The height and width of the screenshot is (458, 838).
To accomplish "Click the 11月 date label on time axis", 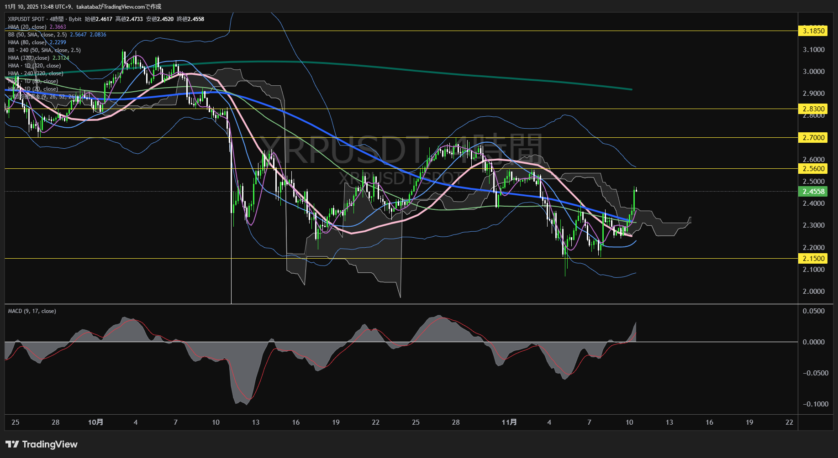I will click(x=509, y=422).
